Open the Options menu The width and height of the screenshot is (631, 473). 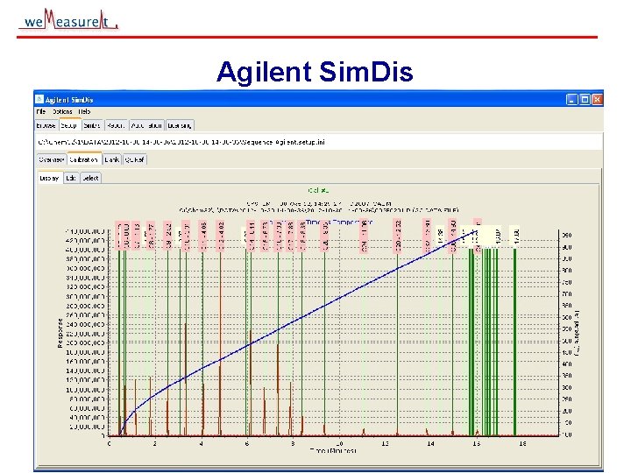pyautogui.click(x=62, y=111)
